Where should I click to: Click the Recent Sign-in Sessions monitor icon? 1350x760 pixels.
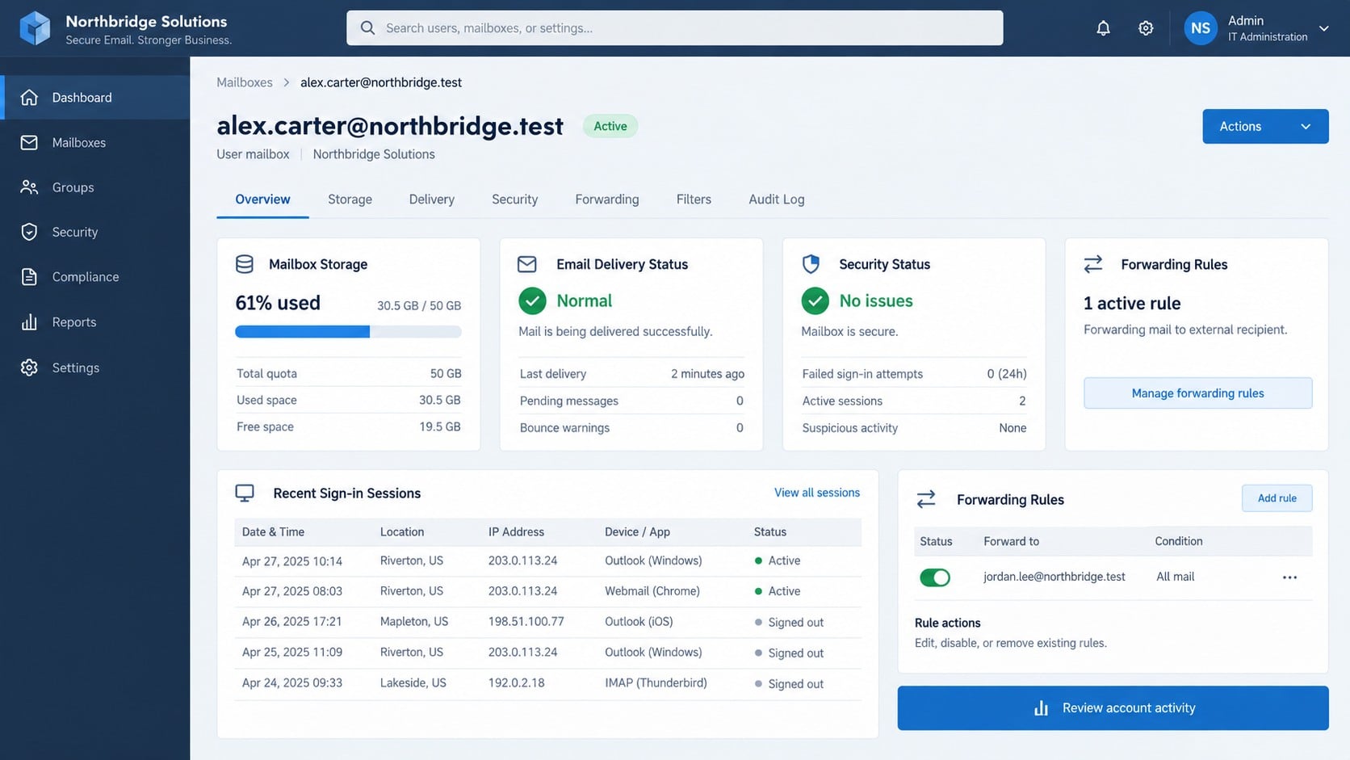click(x=245, y=493)
